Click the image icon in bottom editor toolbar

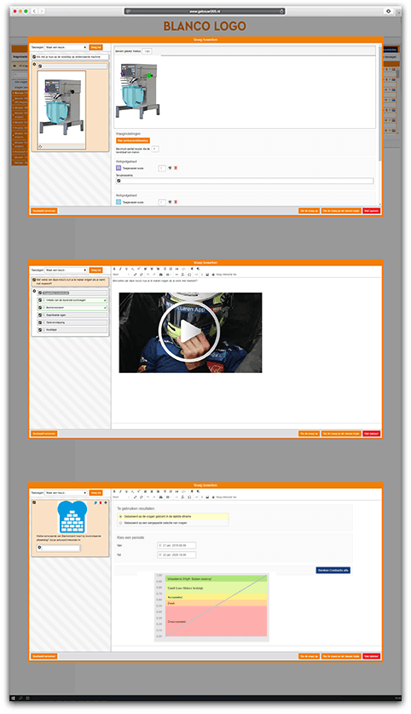(x=207, y=497)
